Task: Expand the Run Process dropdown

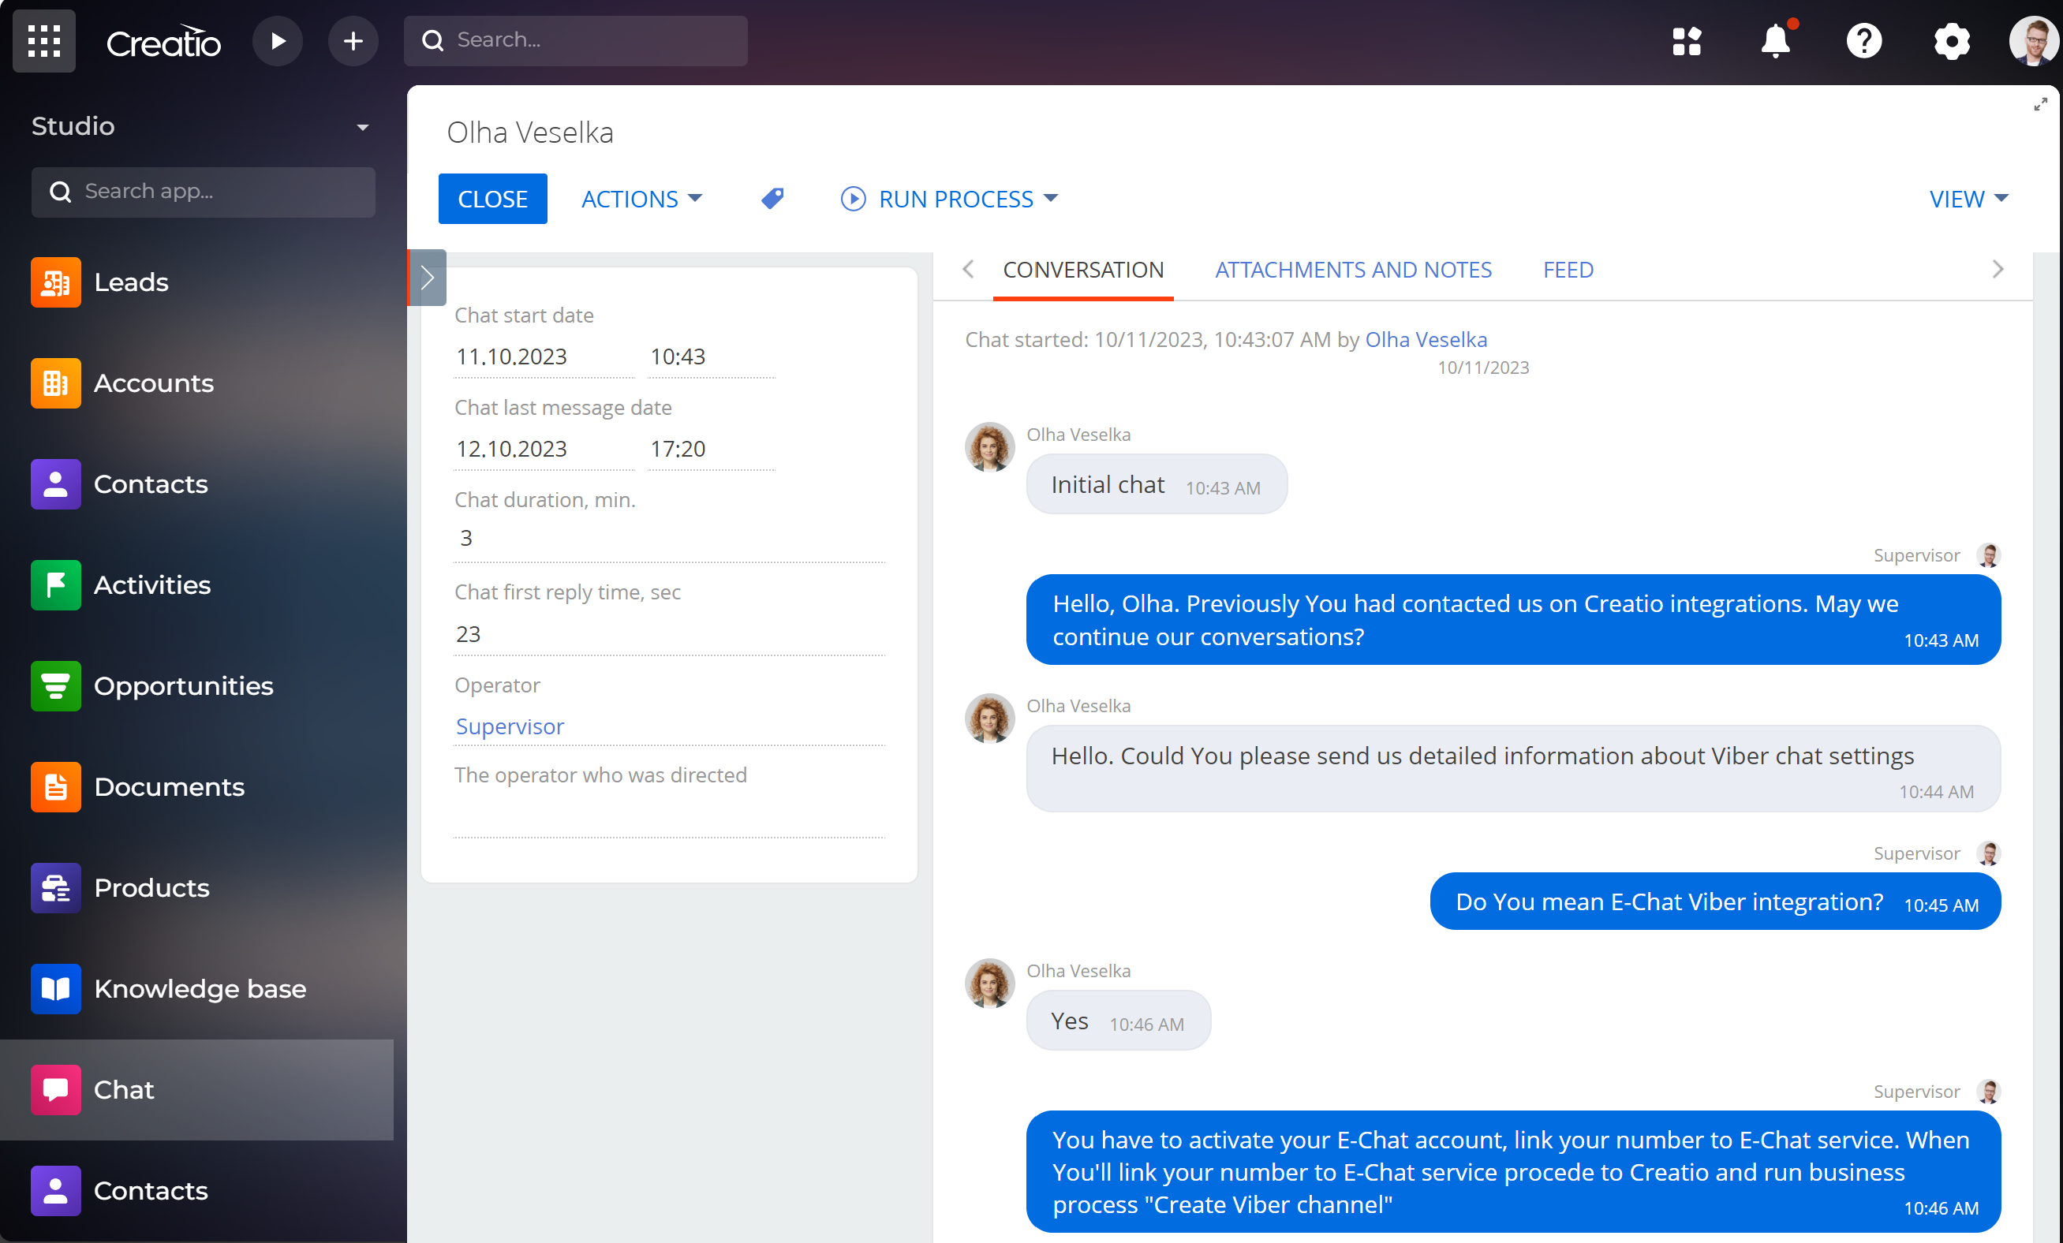Action: click(948, 199)
